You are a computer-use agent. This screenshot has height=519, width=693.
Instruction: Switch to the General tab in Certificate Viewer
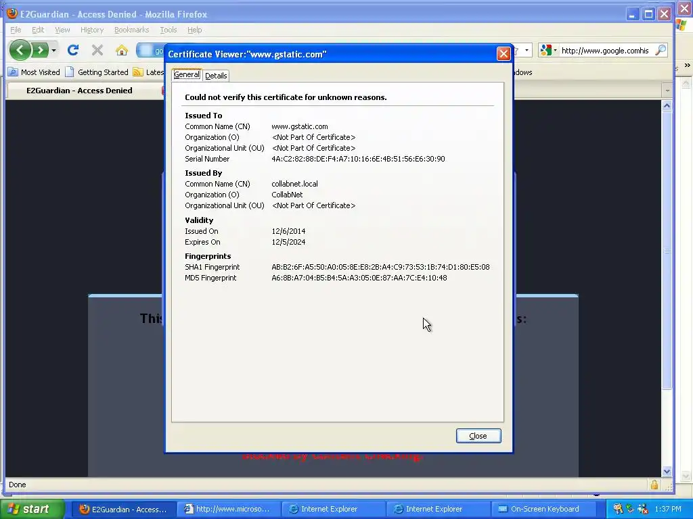point(187,74)
